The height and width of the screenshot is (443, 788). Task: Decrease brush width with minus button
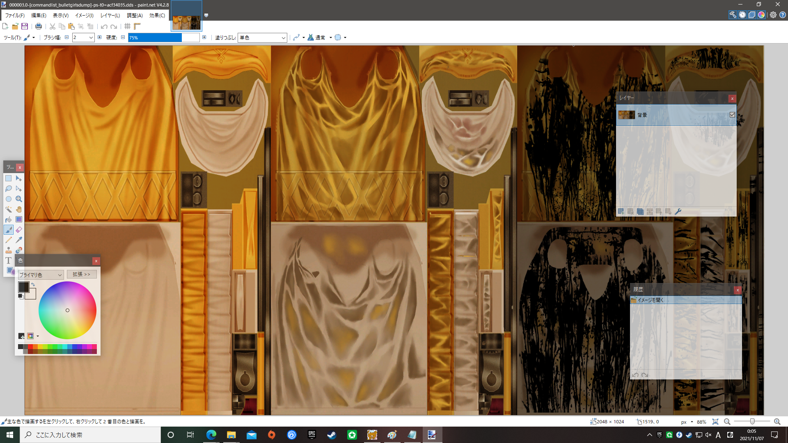pos(66,37)
